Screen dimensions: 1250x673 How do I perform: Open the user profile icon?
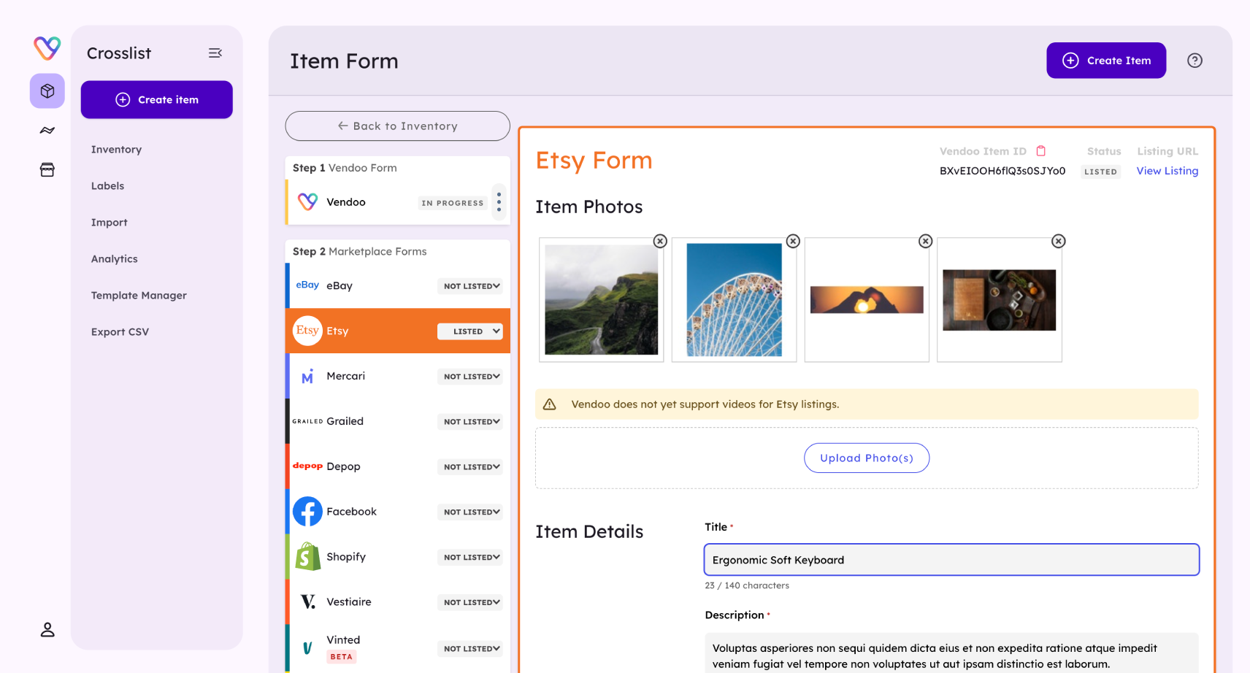(47, 629)
